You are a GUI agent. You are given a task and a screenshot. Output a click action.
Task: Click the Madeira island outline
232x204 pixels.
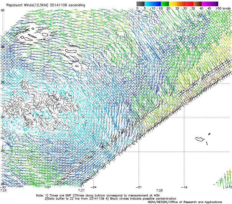pyautogui.click(x=200, y=139)
